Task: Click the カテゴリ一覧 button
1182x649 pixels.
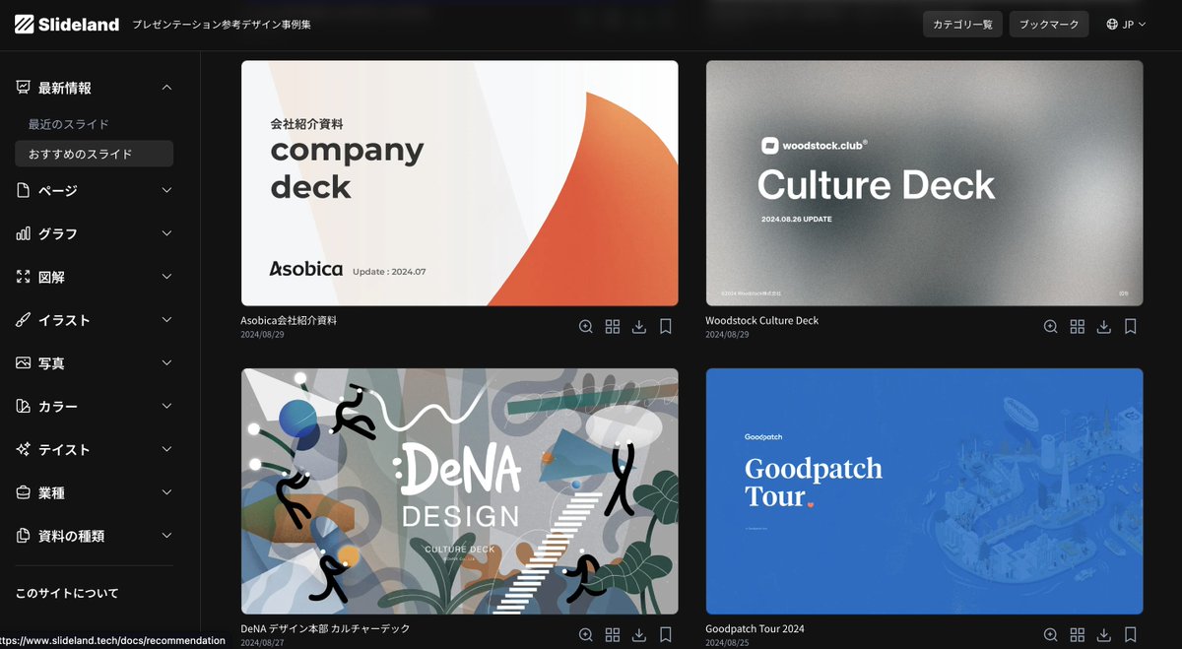Action: tap(962, 25)
